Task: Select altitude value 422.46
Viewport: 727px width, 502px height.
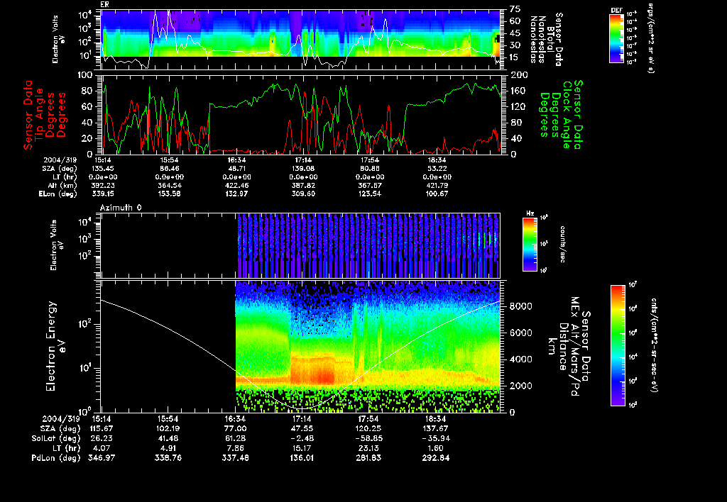Action: click(x=236, y=186)
